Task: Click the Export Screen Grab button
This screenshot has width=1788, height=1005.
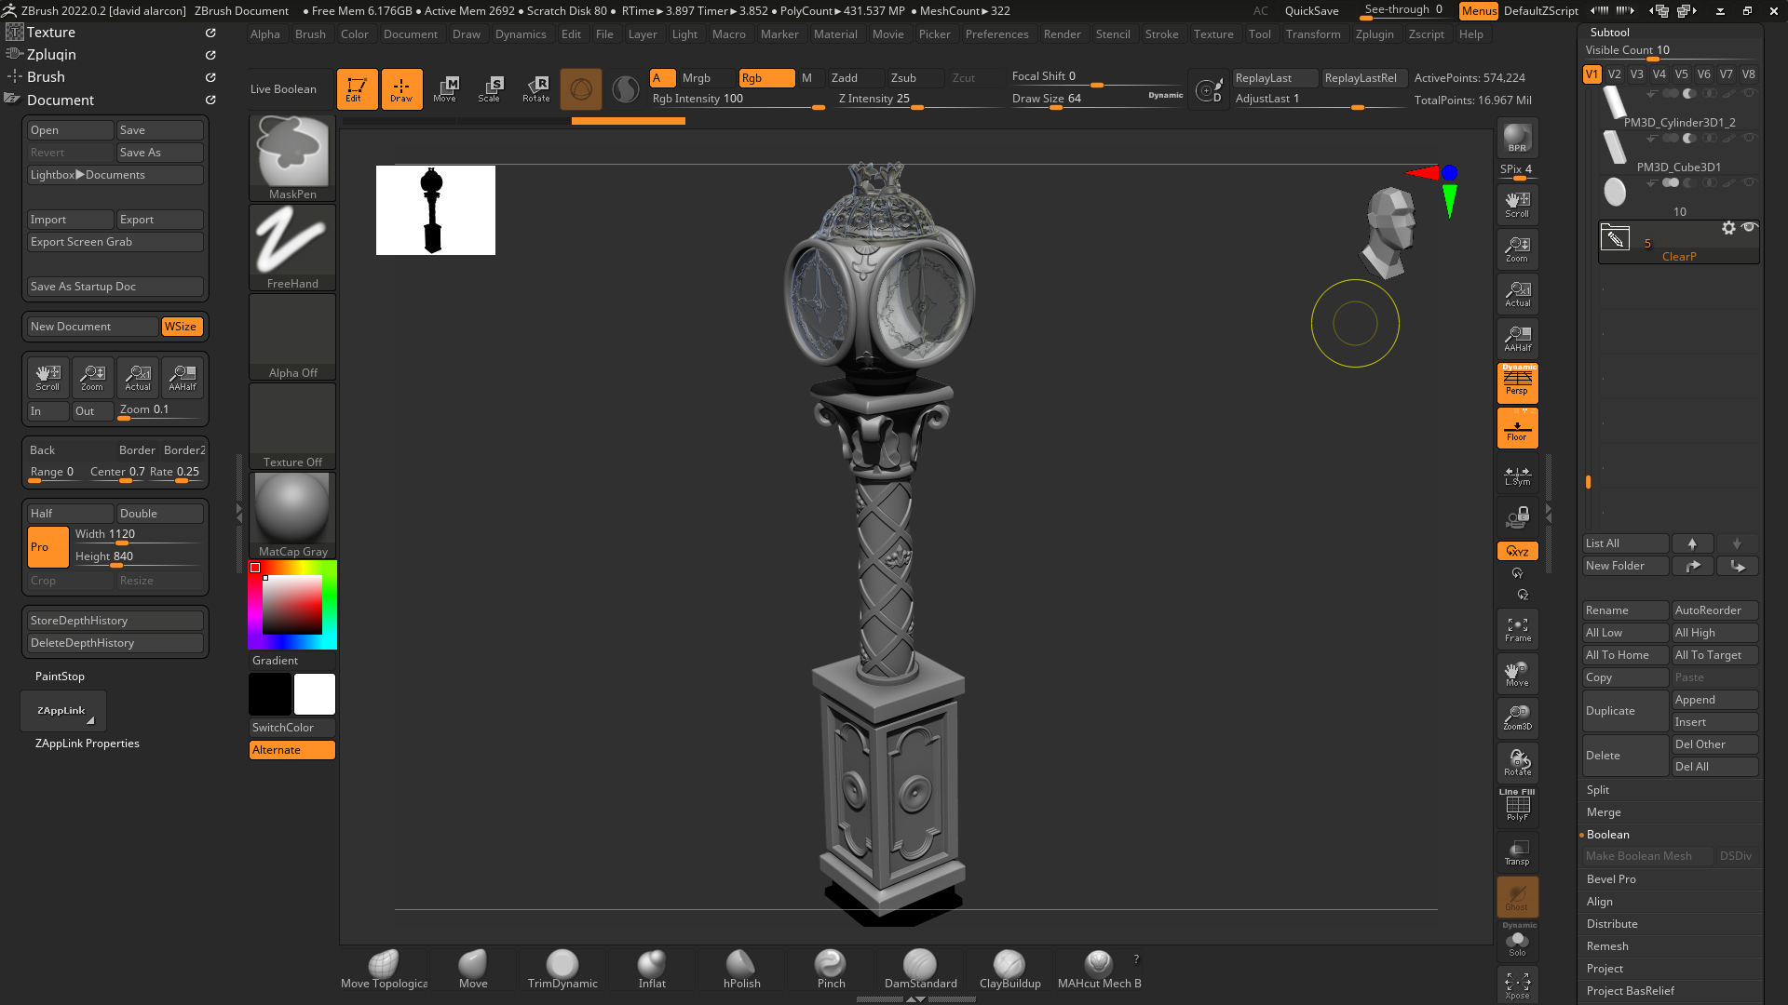Action: pos(115,242)
